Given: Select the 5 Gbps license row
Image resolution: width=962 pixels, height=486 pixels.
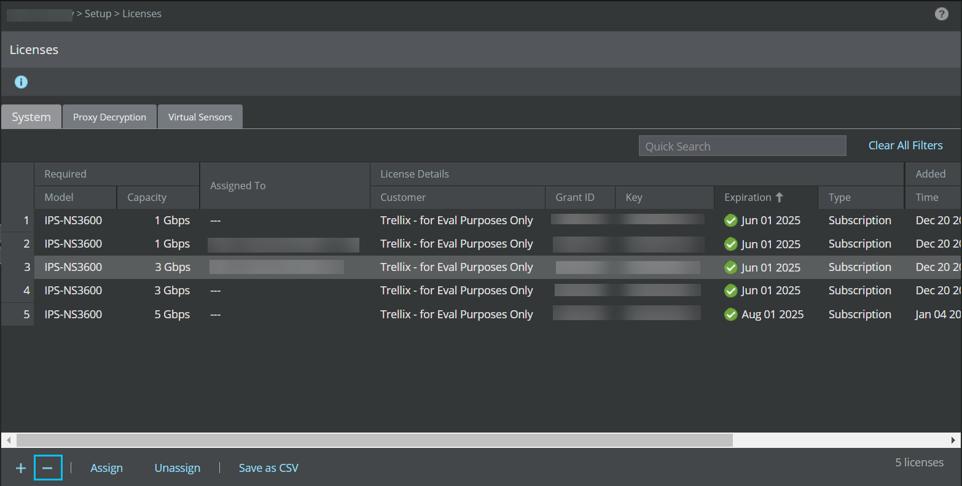Looking at the screenshot, I should (x=481, y=315).
